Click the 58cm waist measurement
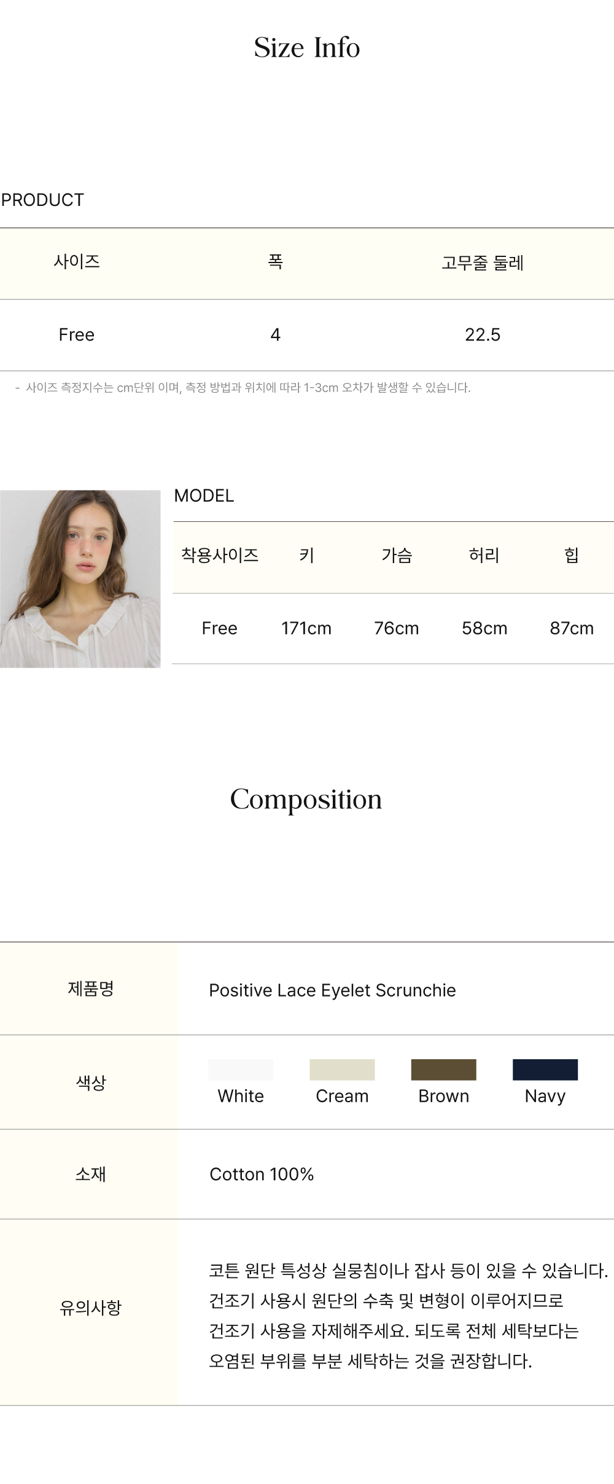 (484, 628)
